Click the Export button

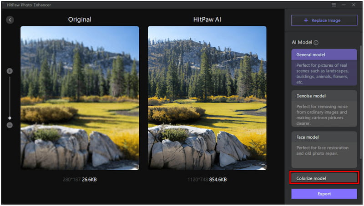pyautogui.click(x=324, y=194)
